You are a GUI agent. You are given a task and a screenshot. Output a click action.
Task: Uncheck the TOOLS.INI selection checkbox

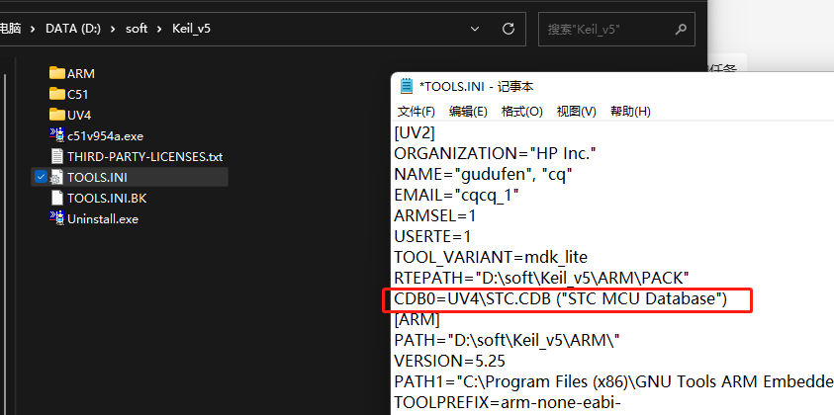pyautogui.click(x=41, y=177)
